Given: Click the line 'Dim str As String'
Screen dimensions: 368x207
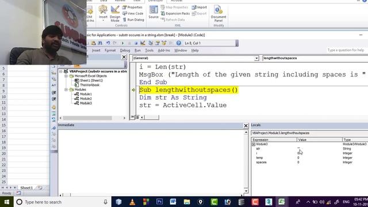Looking at the screenshot, I should 173,98.
